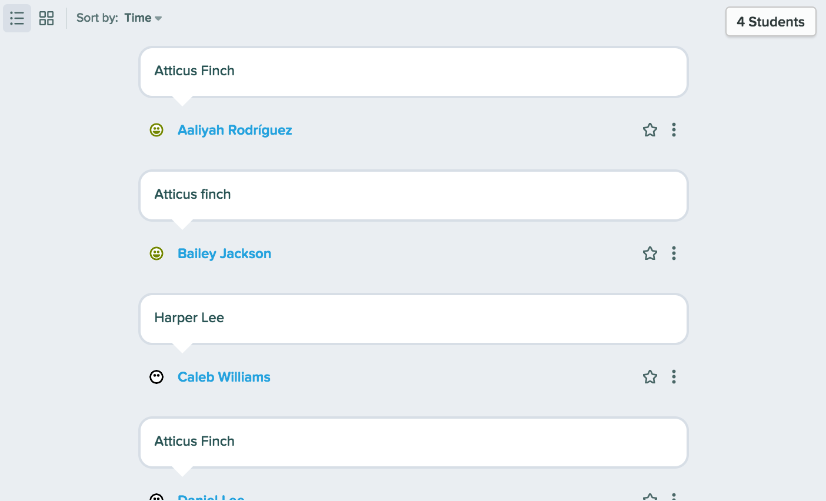The height and width of the screenshot is (501, 826).
Task: Switch to grid view layout
Action: [x=46, y=18]
